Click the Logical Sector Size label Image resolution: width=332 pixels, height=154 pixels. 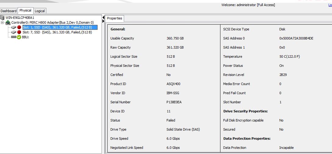124,56
